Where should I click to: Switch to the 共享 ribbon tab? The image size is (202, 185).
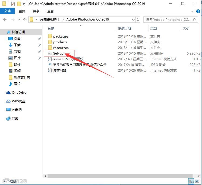[x=36, y=11]
